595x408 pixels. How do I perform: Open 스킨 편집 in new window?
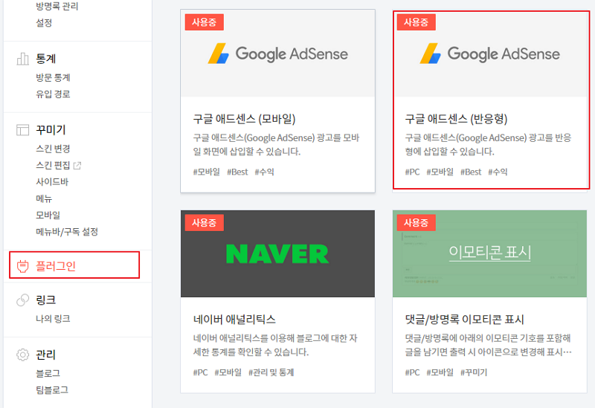coord(53,165)
